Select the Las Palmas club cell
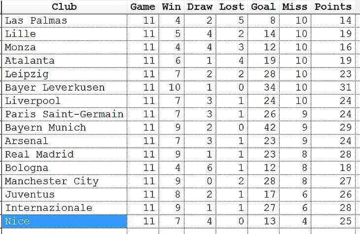 [64, 21]
